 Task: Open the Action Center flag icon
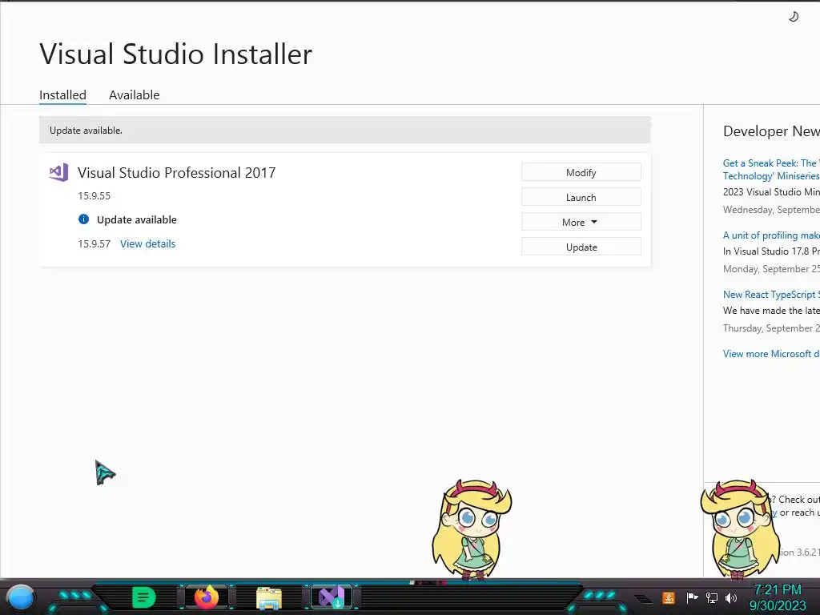(692, 597)
